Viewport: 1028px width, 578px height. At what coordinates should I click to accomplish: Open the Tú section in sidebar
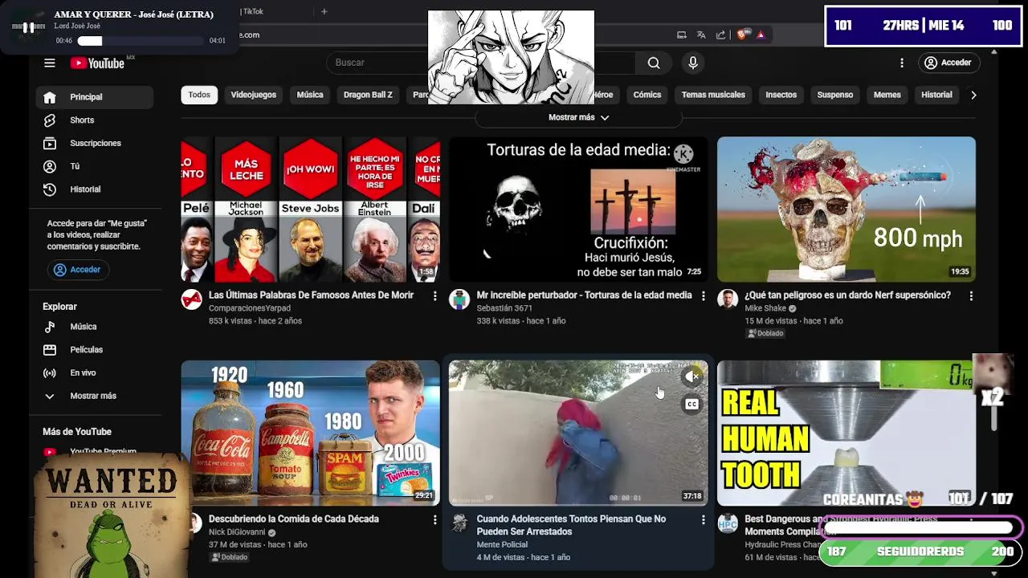95,166
